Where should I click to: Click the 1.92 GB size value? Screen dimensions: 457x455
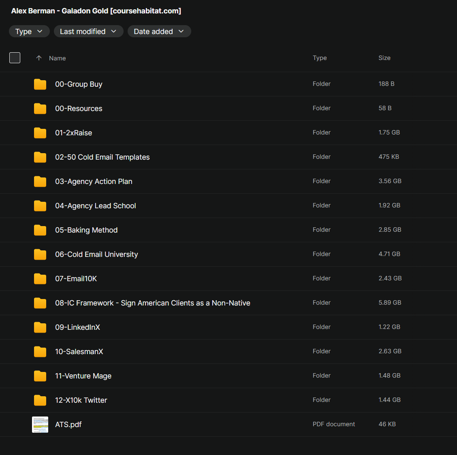click(x=389, y=205)
